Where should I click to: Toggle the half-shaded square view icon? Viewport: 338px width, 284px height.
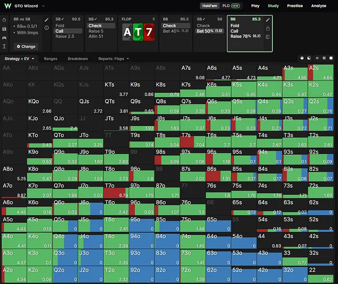[x=309, y=58]
